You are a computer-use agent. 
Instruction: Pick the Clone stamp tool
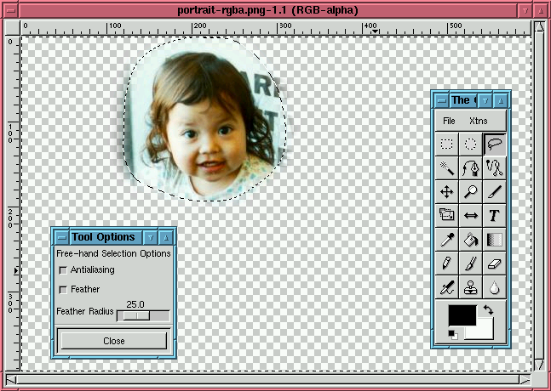471,288
